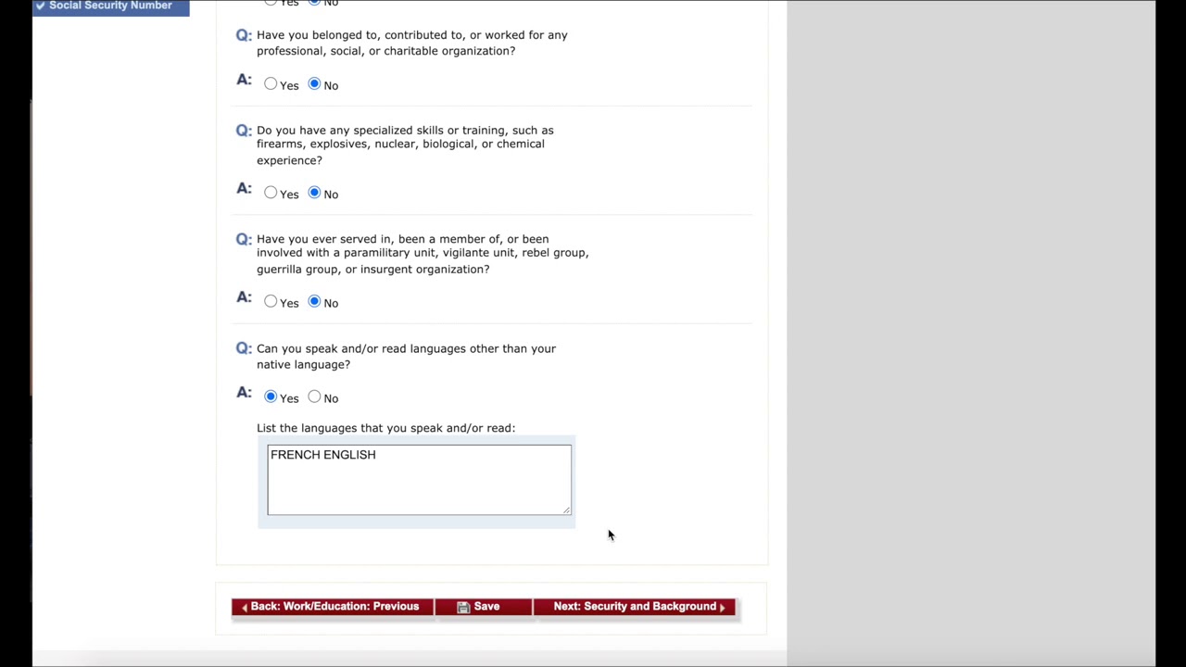The width and height of the screenshot is (1186, 667).
Task: Click the question about specialized skills or training
Action: click(x=405, y=145)
